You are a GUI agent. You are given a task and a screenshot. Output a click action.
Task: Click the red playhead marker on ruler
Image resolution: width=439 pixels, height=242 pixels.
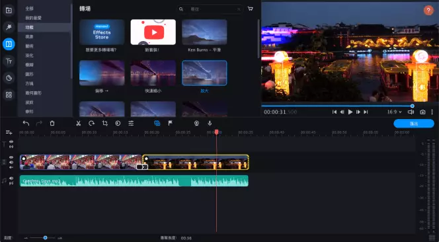216,132
